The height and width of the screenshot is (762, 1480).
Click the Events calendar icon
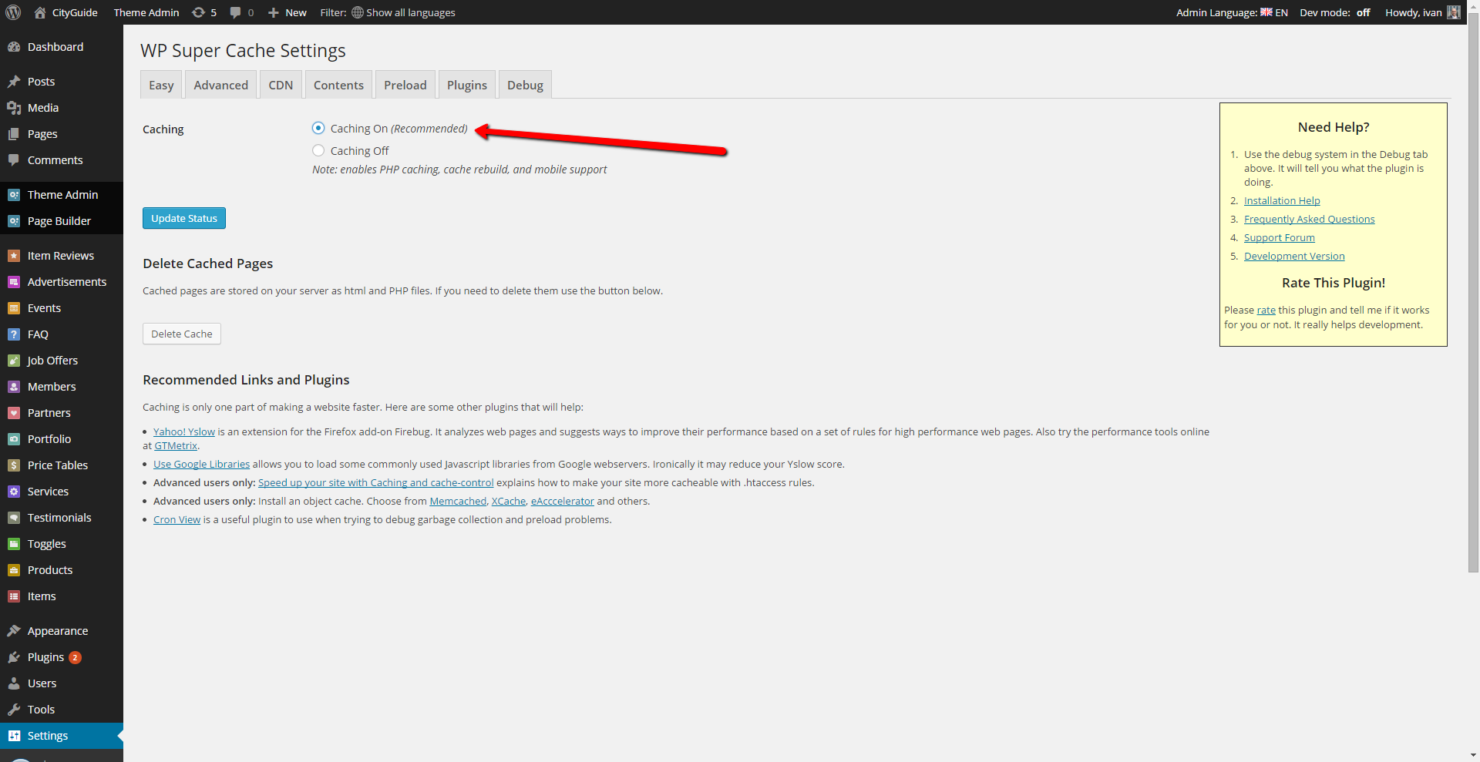[14, 308]
